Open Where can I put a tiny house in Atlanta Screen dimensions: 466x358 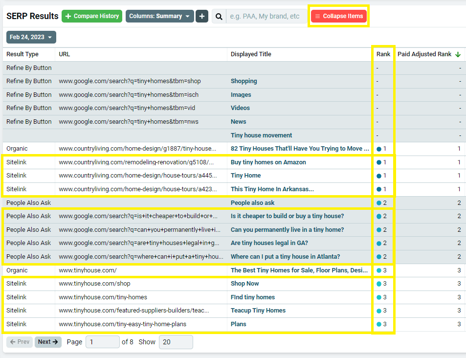click(x=285, y=257)
